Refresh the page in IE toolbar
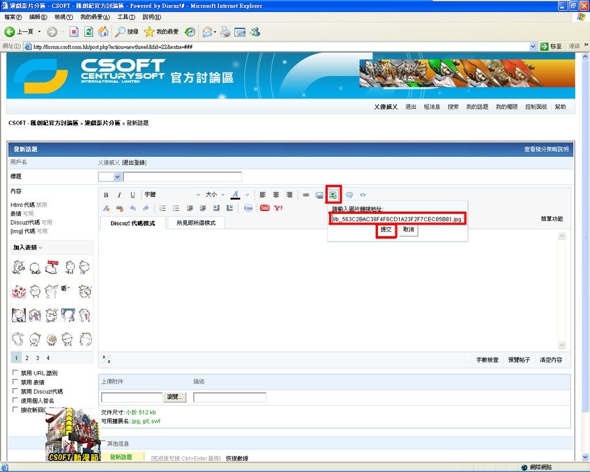Image resolution: width=590 pixels, height=472 pixels. coord(88,32)
